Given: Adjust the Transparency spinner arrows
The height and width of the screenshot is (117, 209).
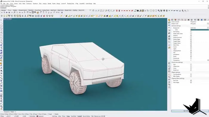Looking at the screenshot, I should pyautogui.click(x=208, y=60).
